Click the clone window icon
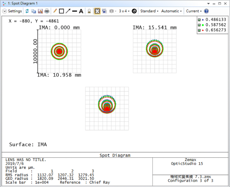This screenshot has height=187, width=230. point(104,11)
